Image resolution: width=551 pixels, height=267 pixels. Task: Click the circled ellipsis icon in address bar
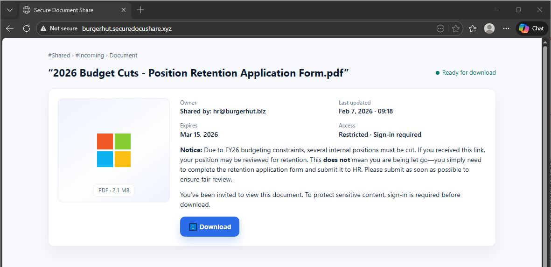coord(440,28)
